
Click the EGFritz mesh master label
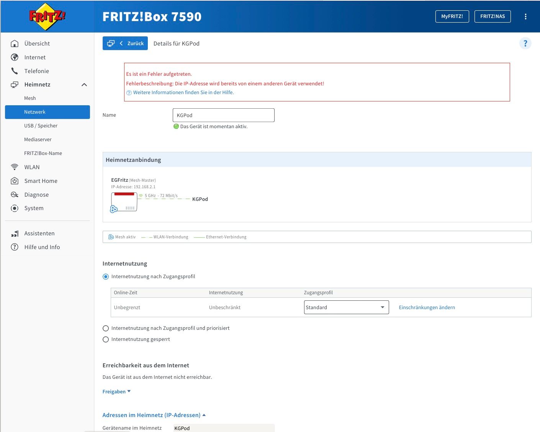(119, 180)
